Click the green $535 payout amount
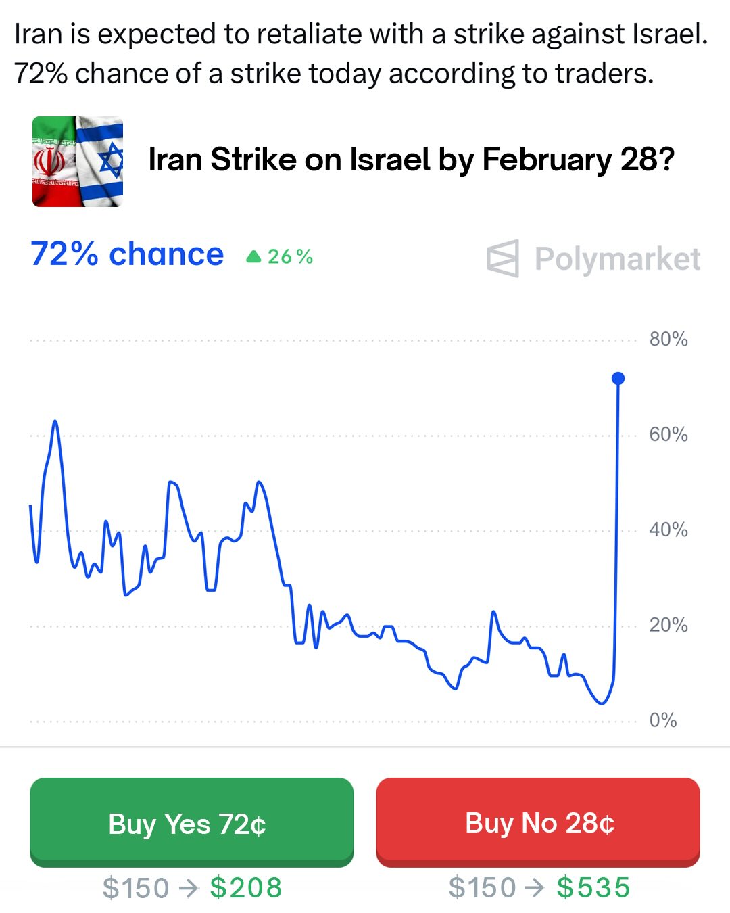The height and width of the screenshot is (913, 730). coord(593,888)
